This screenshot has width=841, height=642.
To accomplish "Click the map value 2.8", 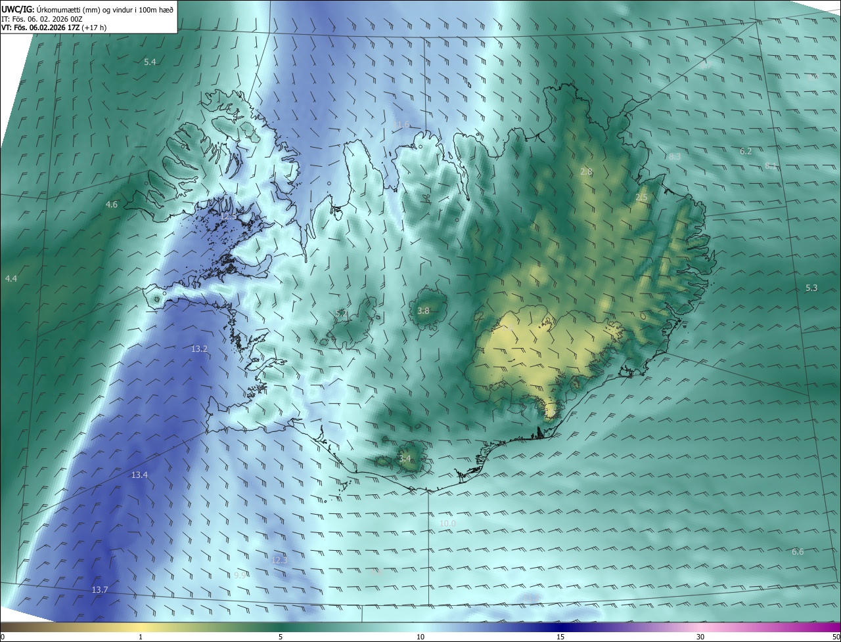I will pyautogui.click(x=586, y=172).
